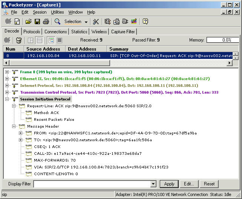The height and width of the screenshot is (199, 242).
Task: Click the Summary column header
Action: coord(173,49)
